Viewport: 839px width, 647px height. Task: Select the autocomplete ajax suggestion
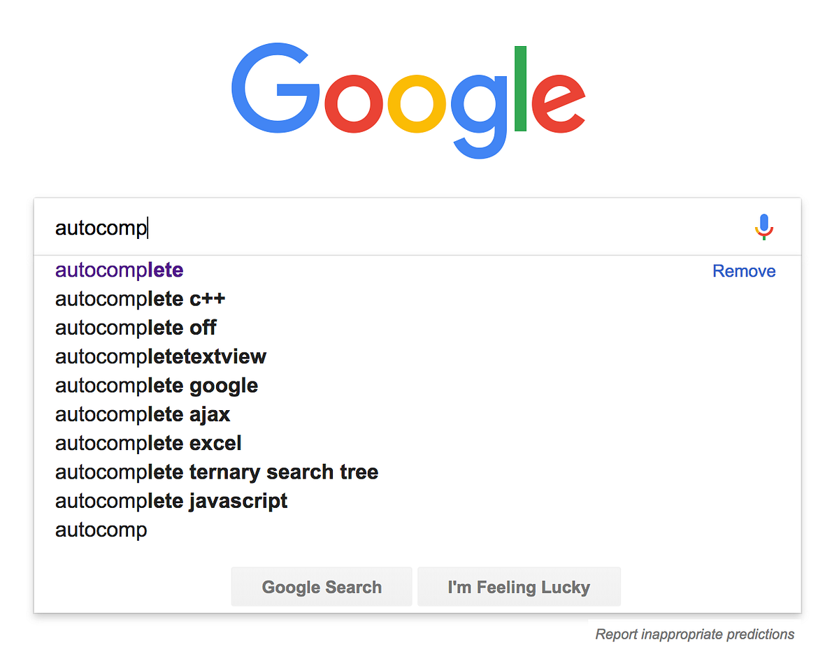point(142,414)
